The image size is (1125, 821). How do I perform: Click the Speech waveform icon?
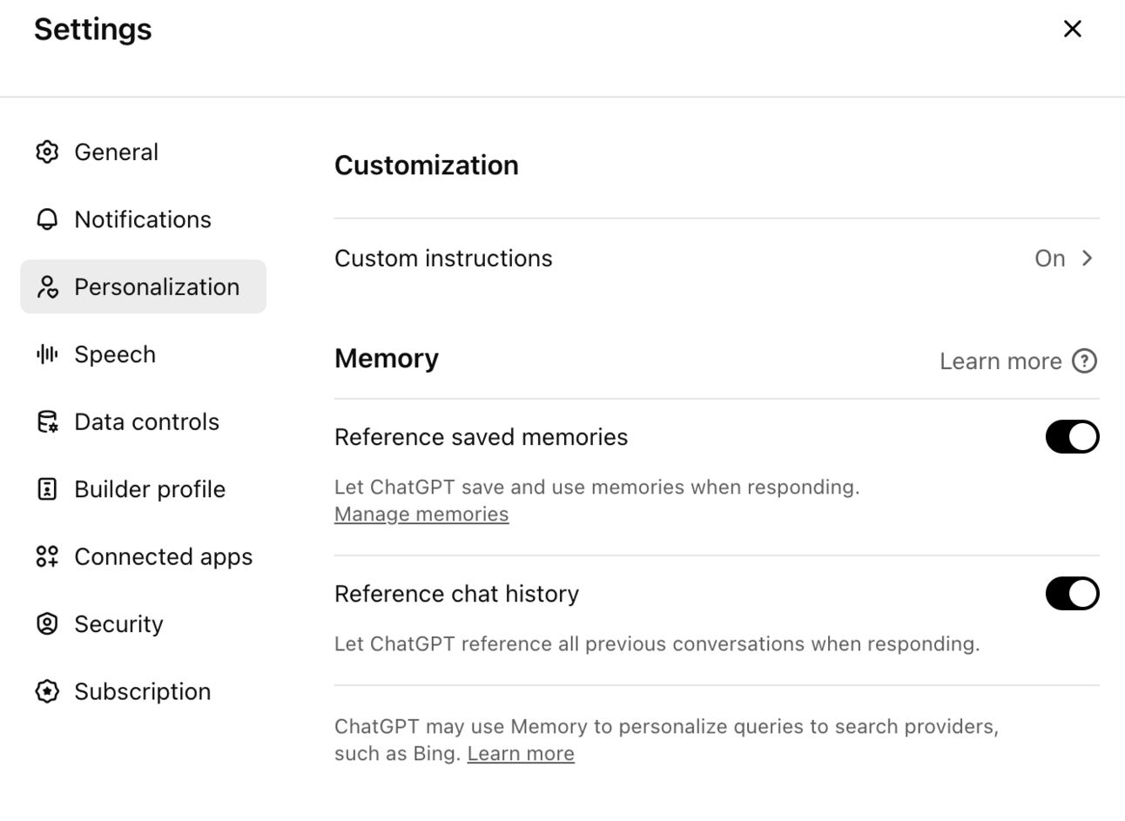(47, 354)
